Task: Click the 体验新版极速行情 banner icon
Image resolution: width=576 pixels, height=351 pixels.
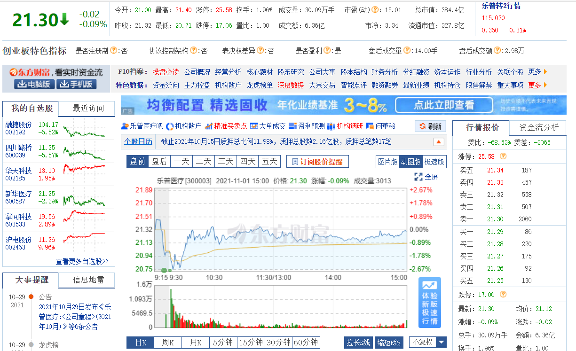Action: pyautogui.click(x=430, y=303)
